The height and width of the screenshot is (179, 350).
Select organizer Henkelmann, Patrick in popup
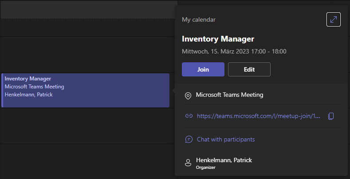pos(224,160)
